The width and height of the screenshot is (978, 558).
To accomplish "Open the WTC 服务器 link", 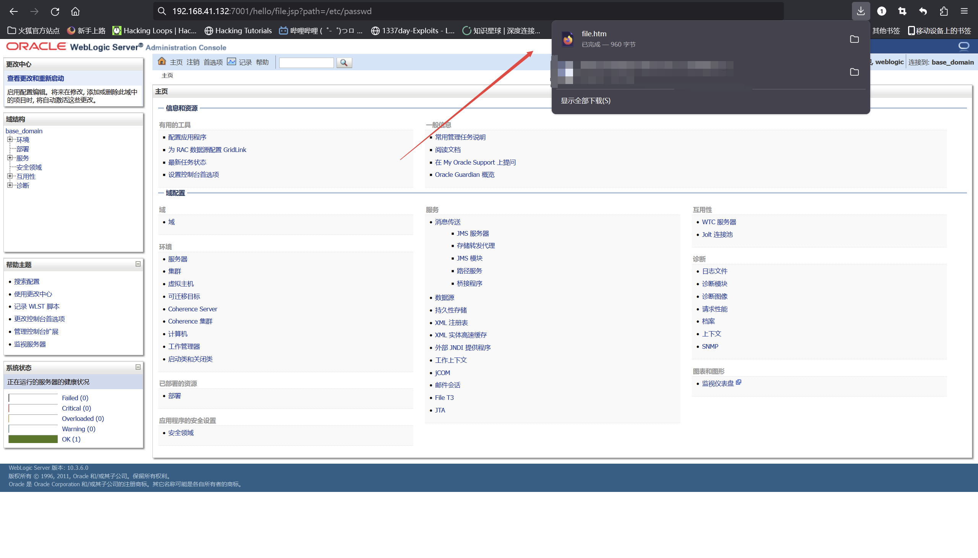I will (719, 222).
